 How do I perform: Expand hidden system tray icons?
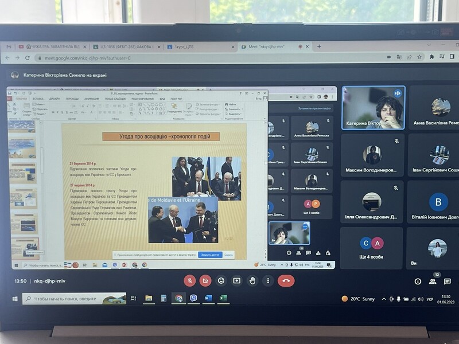384,299
